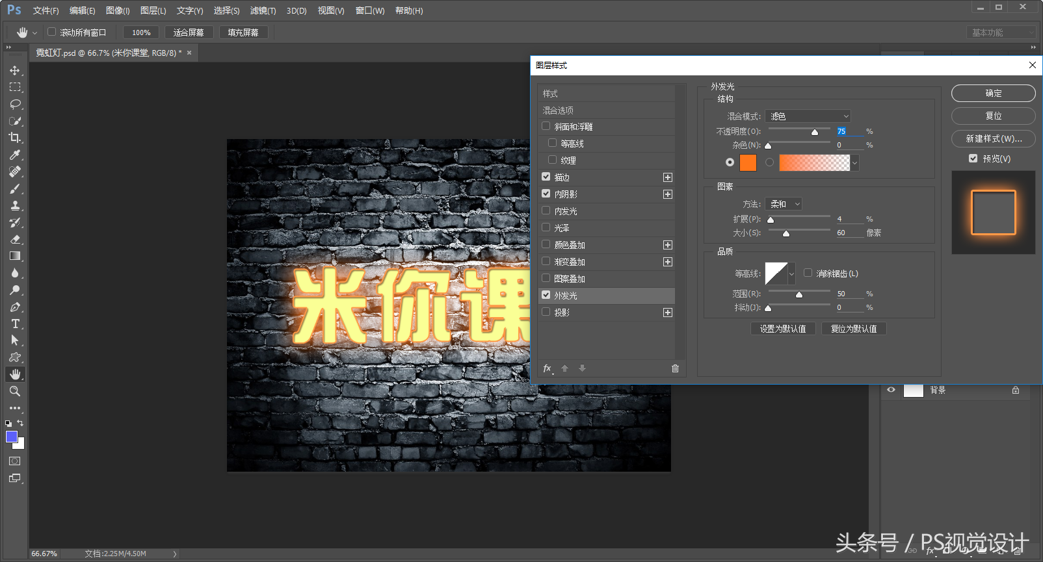Select the Crop tool
This screenshot has width=1043, height=562.
coord(15,138)
